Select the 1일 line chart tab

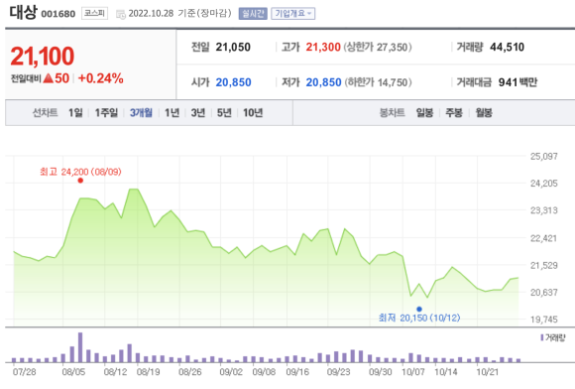(x=75, y=113)
